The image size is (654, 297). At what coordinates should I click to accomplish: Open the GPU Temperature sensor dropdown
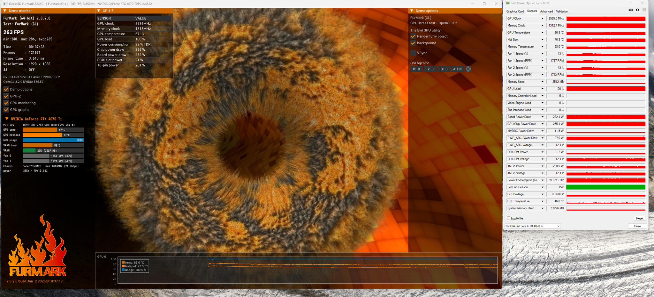click(542, 33)
